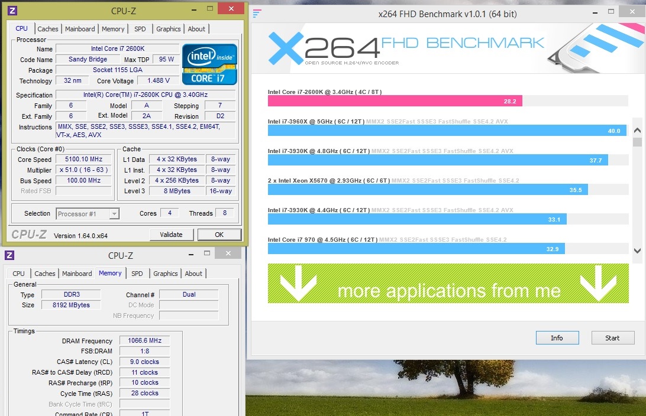The width and height of the screenshot is (646, 416).
Task: Open the Processor #1 selection dropdown
Action: (x=115, y=213)
